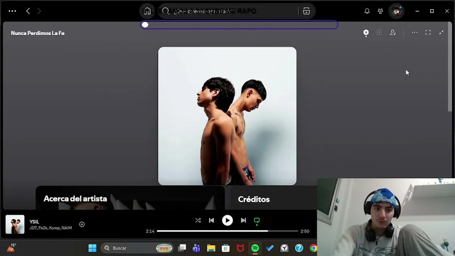The image size is (455, 256).
Task: Seek within the song progress bar
Action: tap(227, 231)
